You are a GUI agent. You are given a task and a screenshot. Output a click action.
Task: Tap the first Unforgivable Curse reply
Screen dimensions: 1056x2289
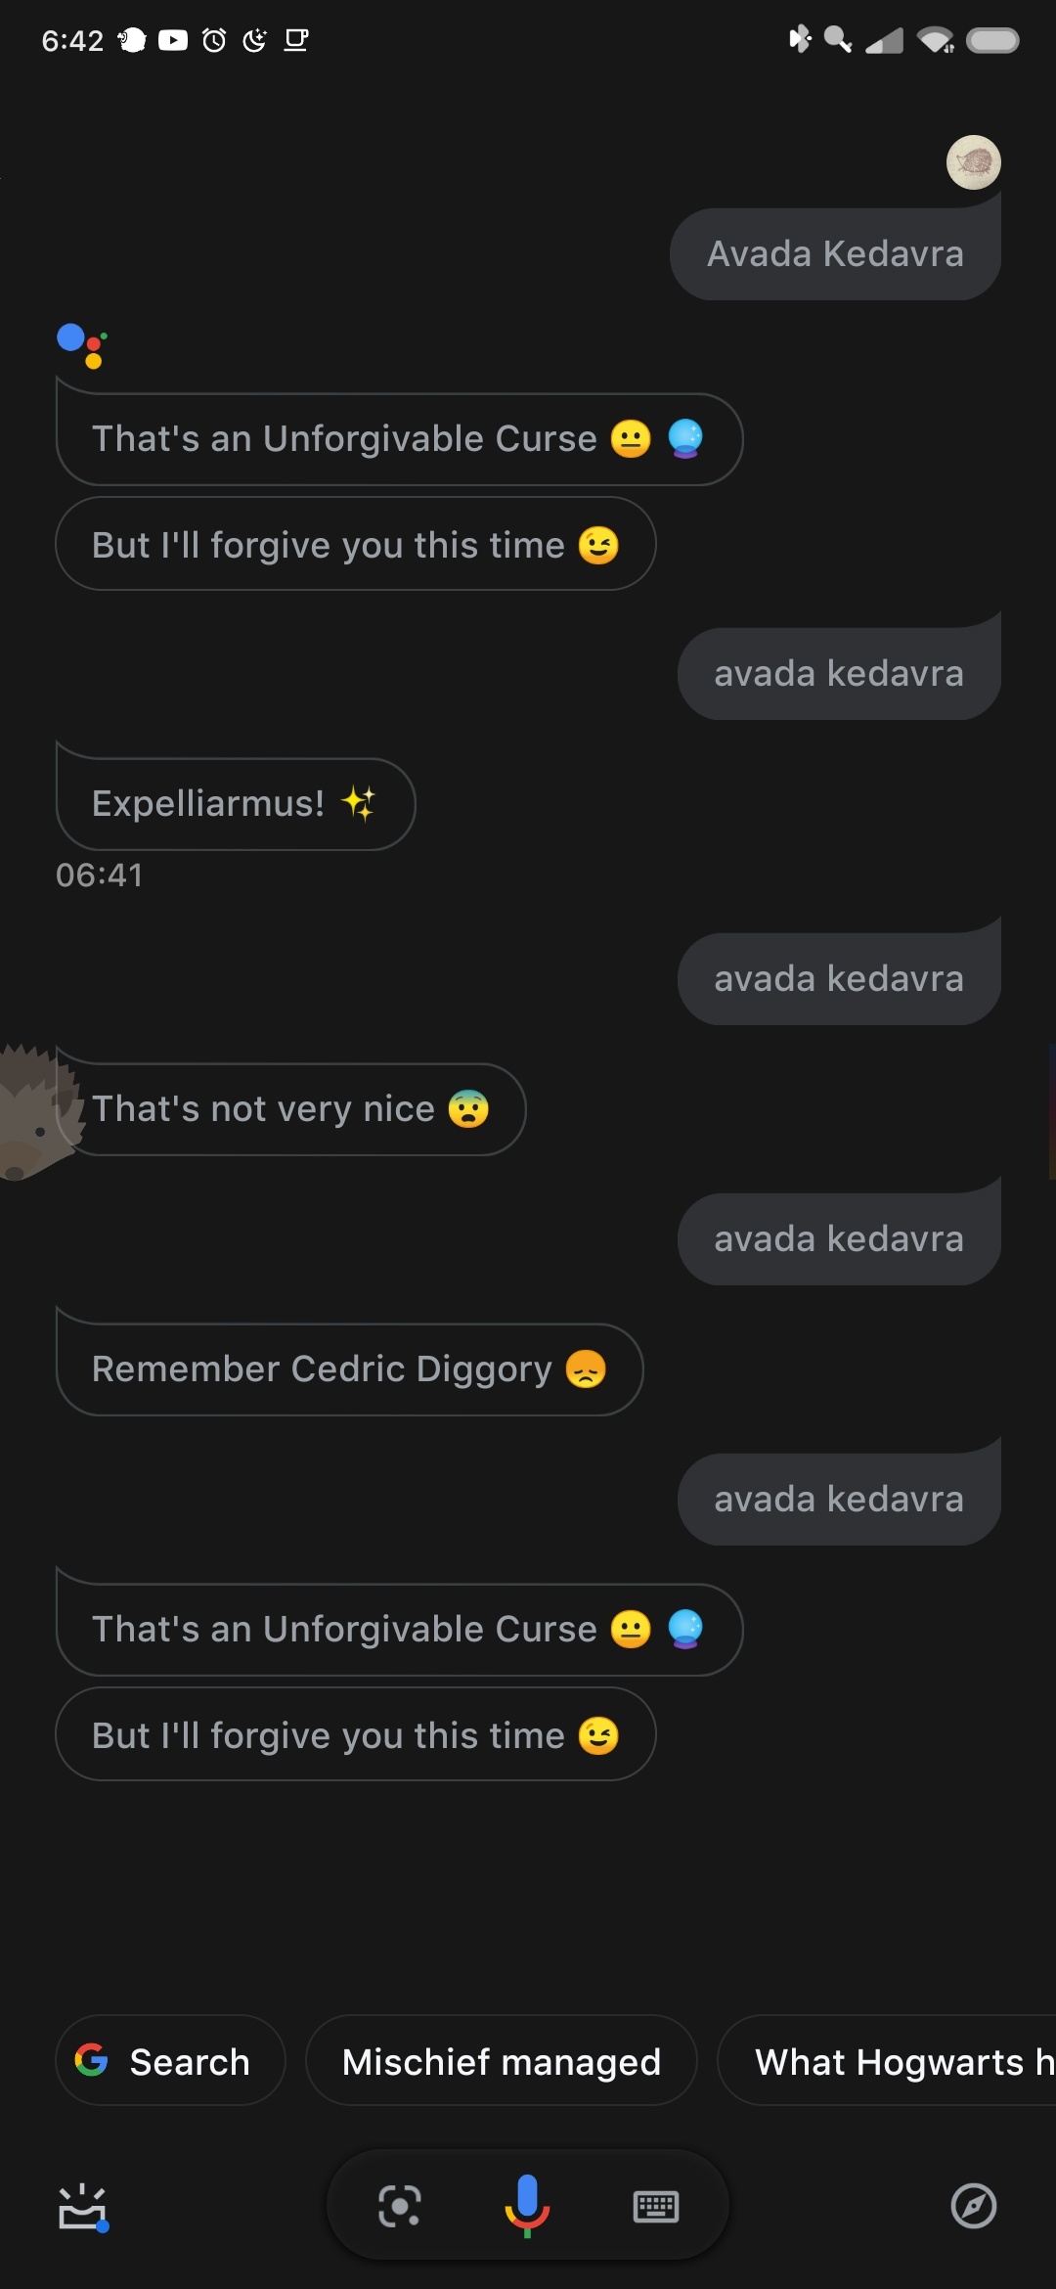click(x=399, y=438)
